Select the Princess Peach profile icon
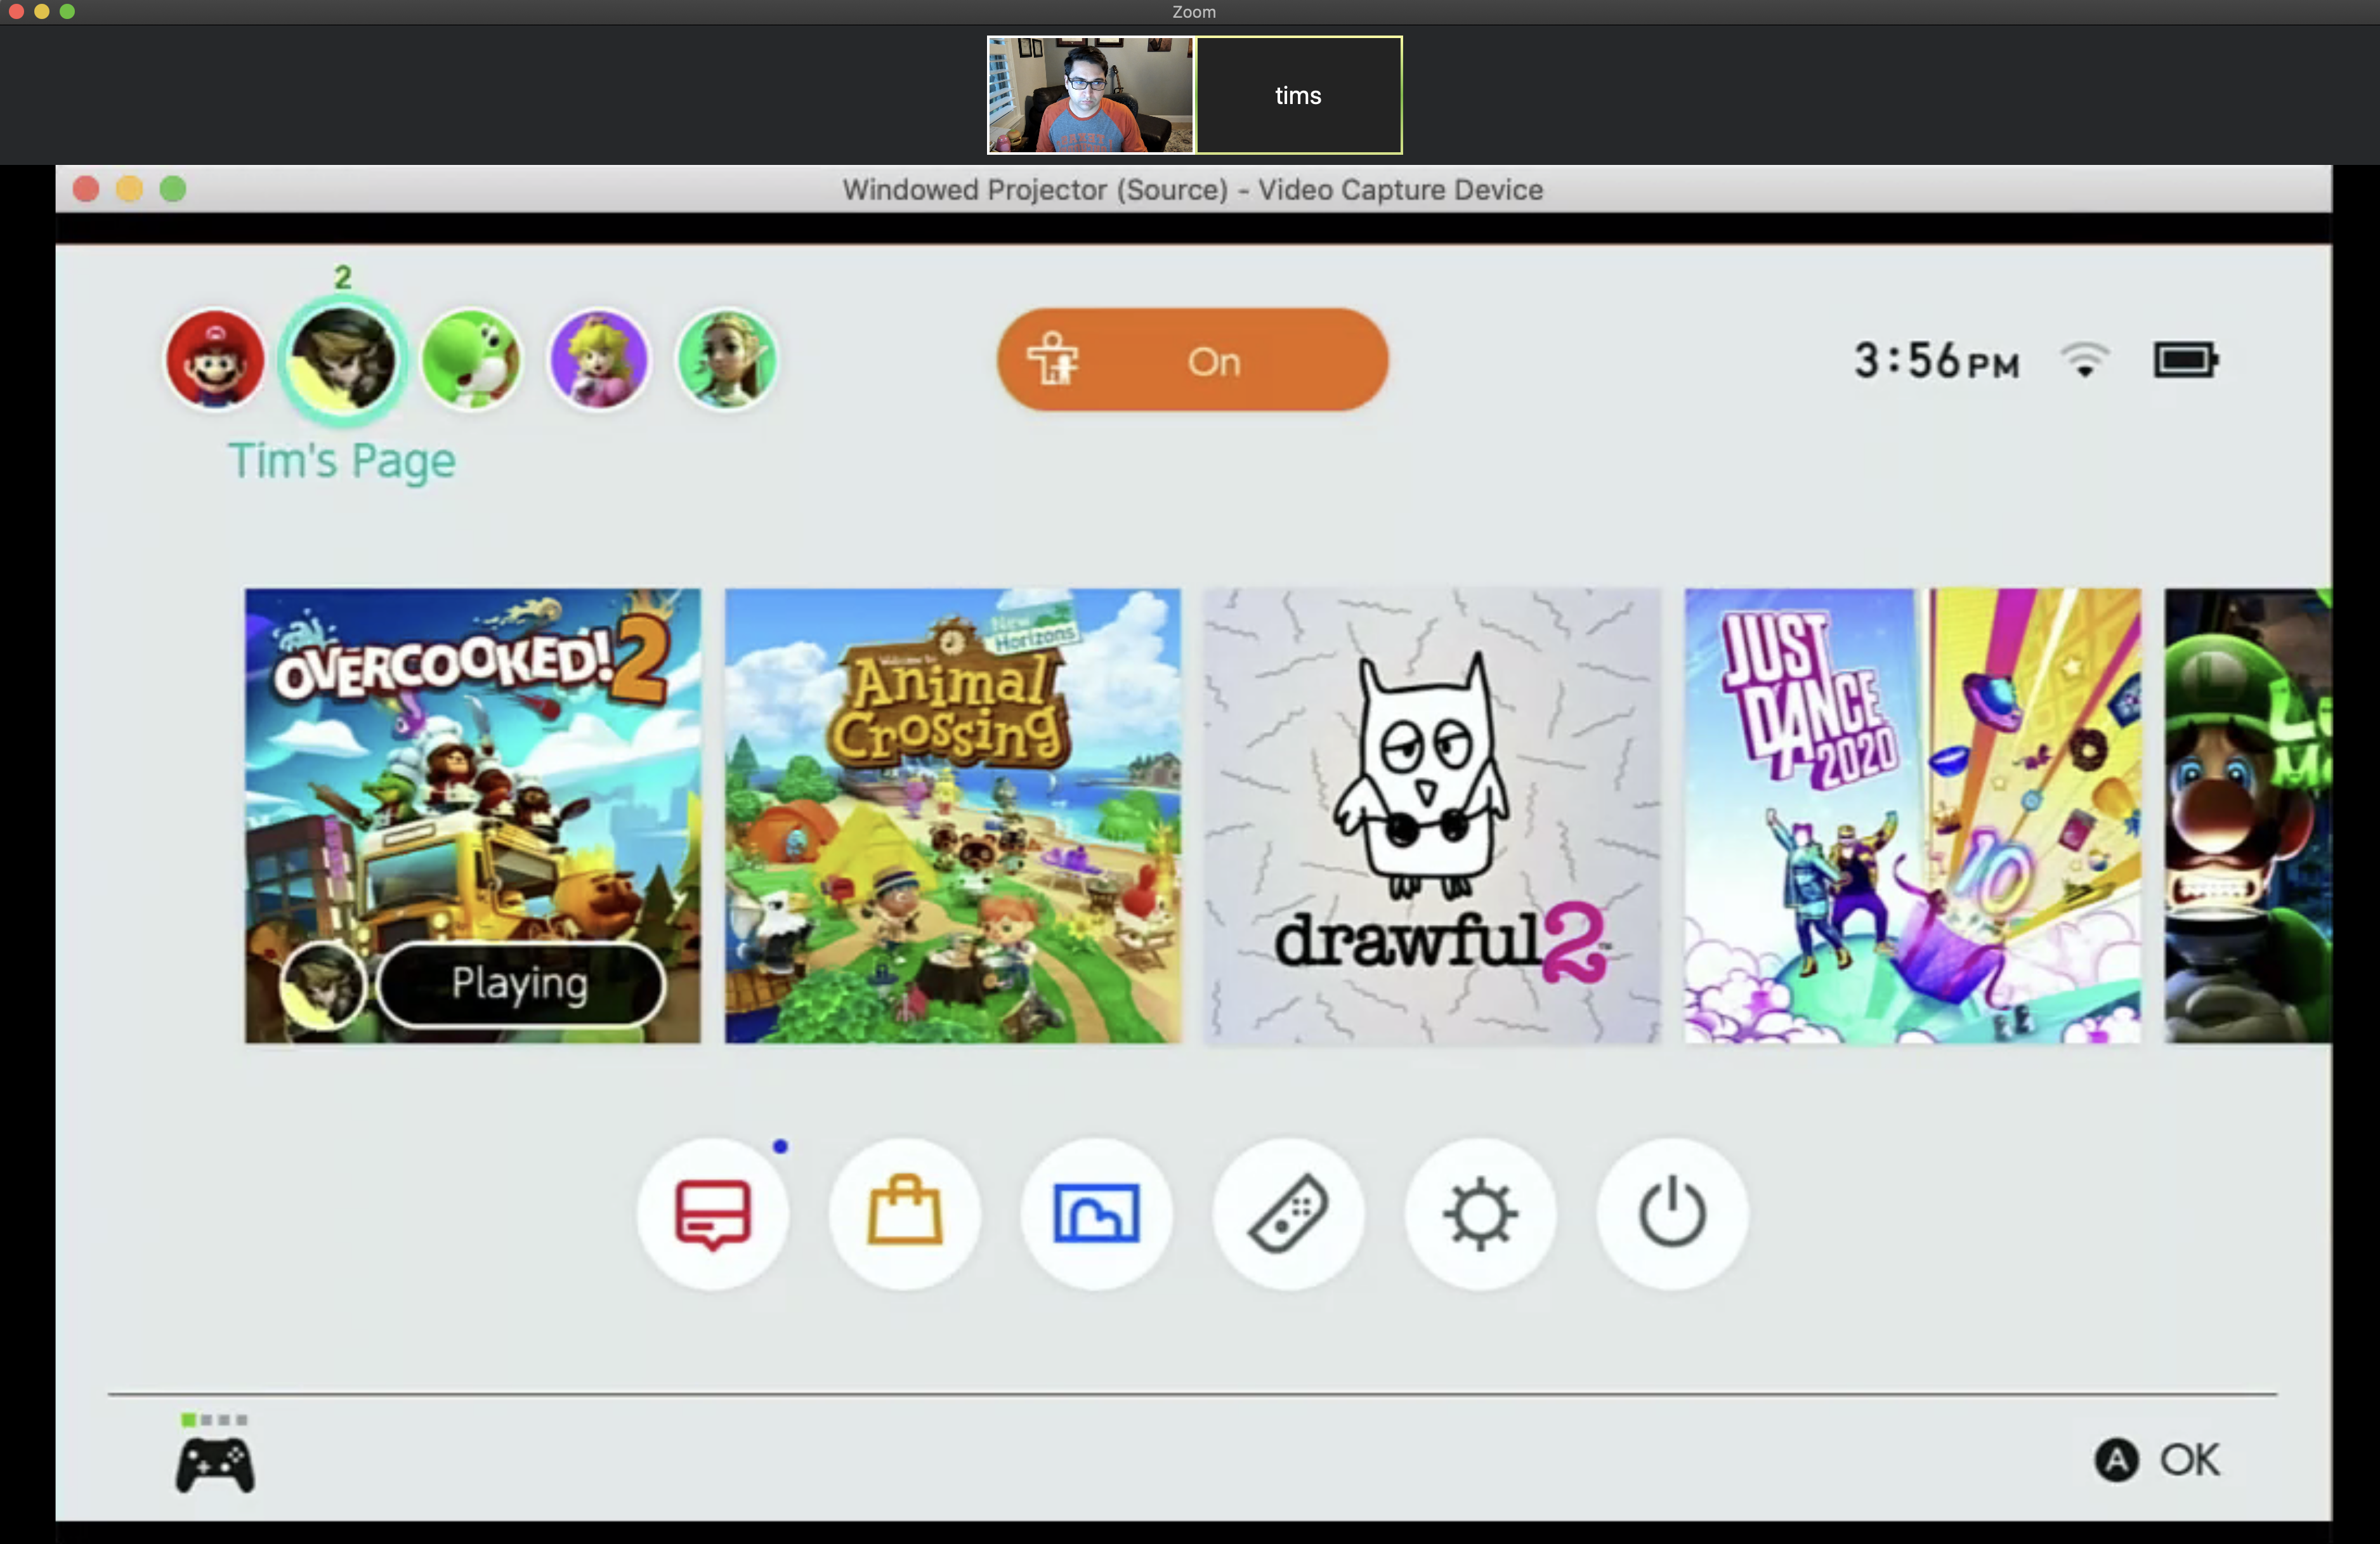Viewport: 2380px width, 1544px height. (x=599, y=359)
